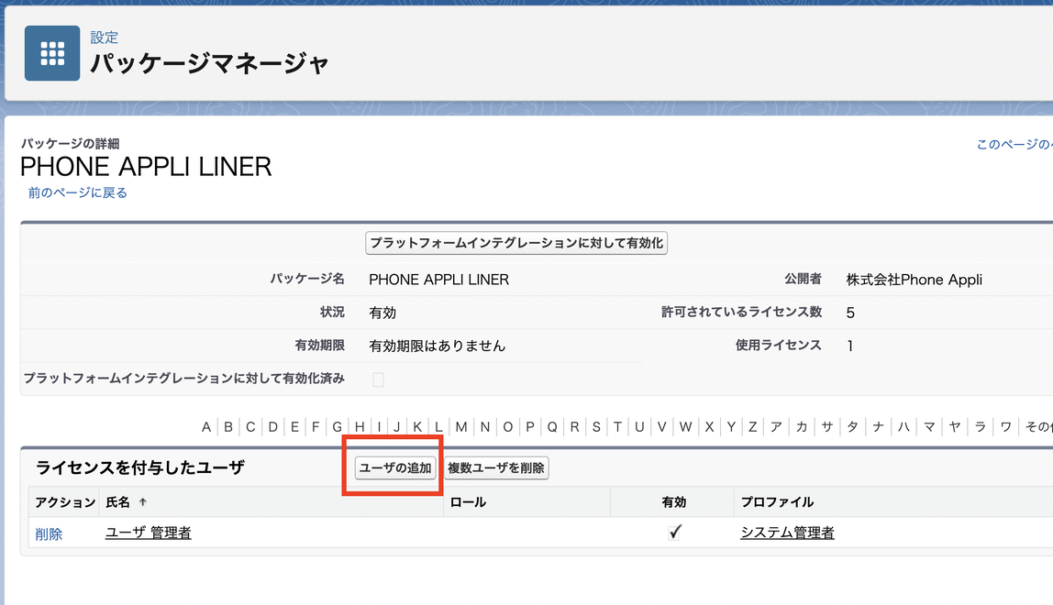This screenshot has width=1053, height=605.
Task: Click the プロファイル column header
Action: point(777,502)
